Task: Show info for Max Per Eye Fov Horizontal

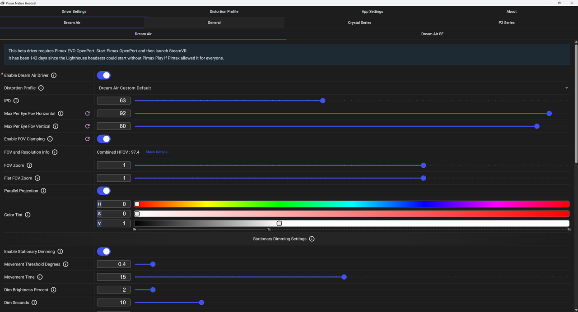Action: (x=61, y=114)
